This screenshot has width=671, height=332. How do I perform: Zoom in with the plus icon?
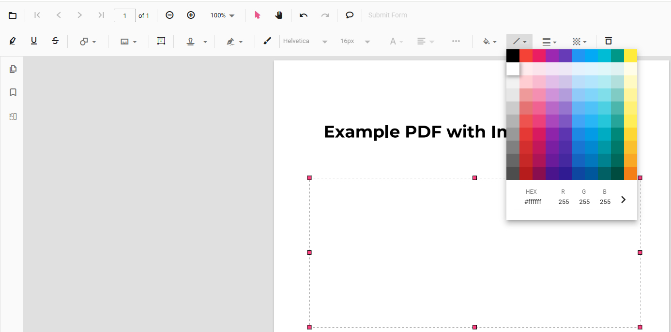coord(191,15)
